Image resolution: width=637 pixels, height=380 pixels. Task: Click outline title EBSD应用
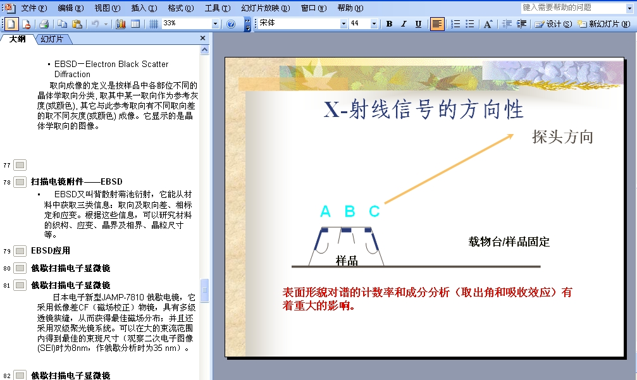click(x=51, y=250)
